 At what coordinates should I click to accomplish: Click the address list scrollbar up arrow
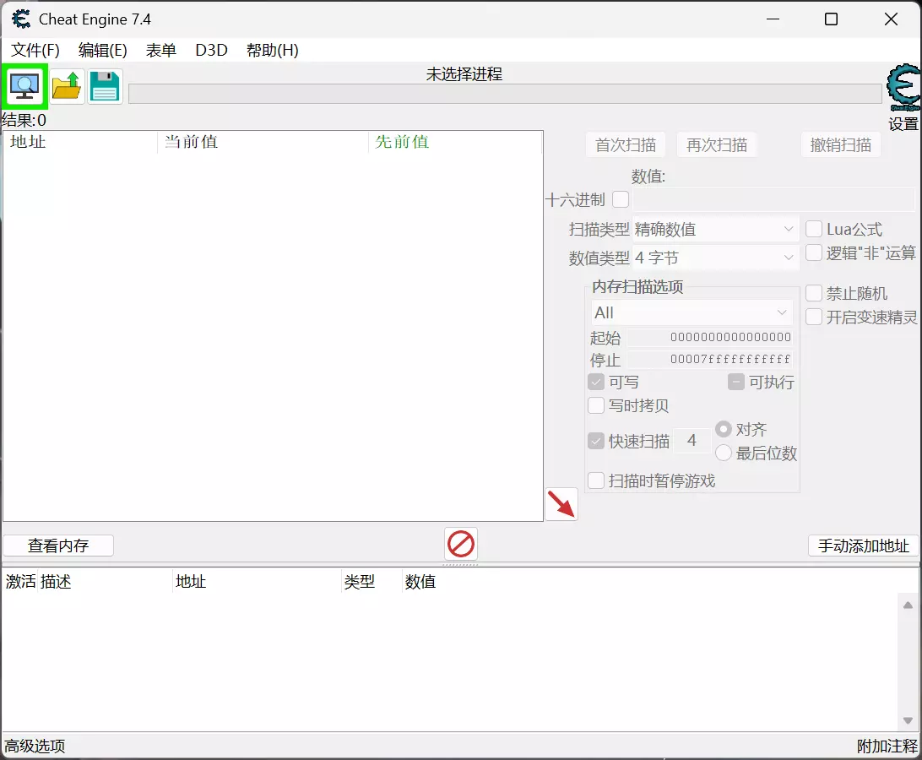click(908, 605)
